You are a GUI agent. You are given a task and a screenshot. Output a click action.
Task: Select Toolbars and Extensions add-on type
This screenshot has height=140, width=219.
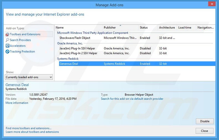tap(29, 34)
